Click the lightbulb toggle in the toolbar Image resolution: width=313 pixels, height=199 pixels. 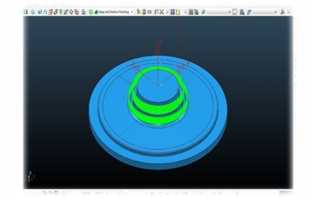[x=235, y=12]
